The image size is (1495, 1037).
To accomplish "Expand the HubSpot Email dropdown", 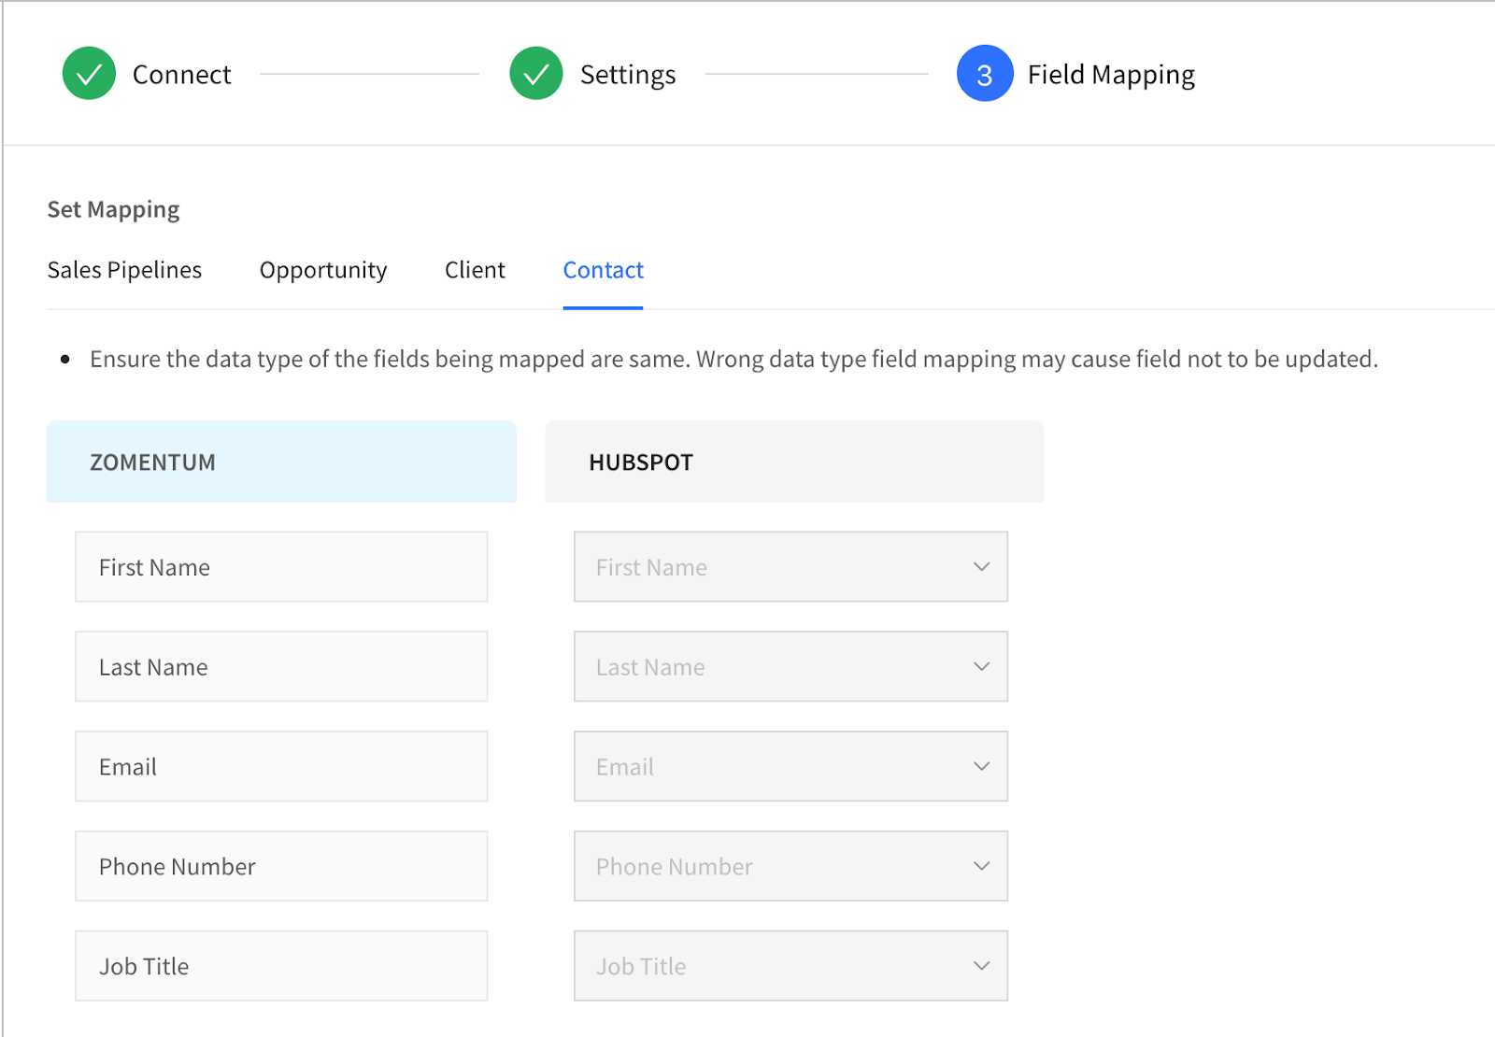I will click(790, 767).
